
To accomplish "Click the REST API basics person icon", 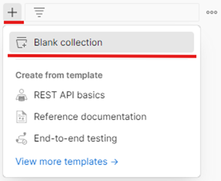I will 22,95.
